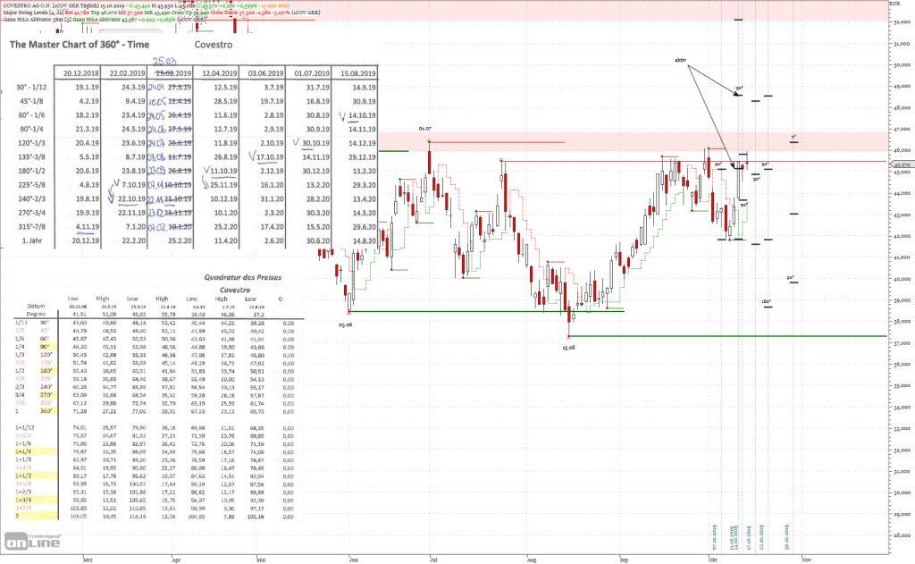
Task: Click the 01.07 high label on the chart
Action: click(x=424, y=129)
